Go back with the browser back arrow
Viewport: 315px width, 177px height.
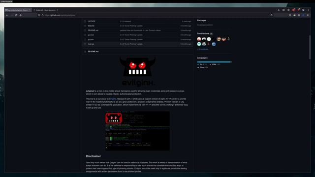pos(7,15)
